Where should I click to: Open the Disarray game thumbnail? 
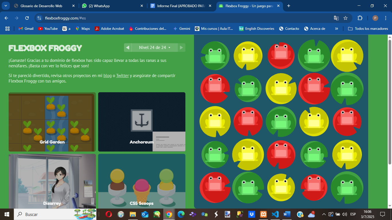coord(52,181)
